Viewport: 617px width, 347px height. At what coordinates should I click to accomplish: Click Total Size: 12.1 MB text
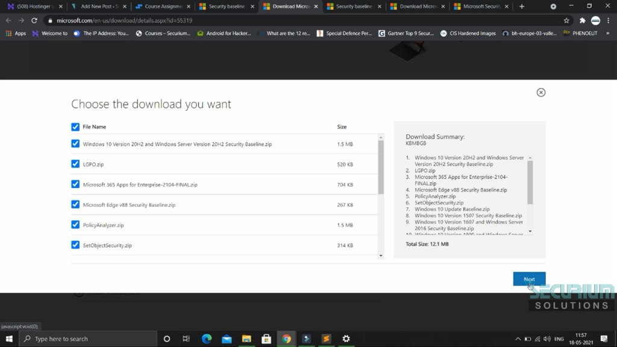click(427, 244)
